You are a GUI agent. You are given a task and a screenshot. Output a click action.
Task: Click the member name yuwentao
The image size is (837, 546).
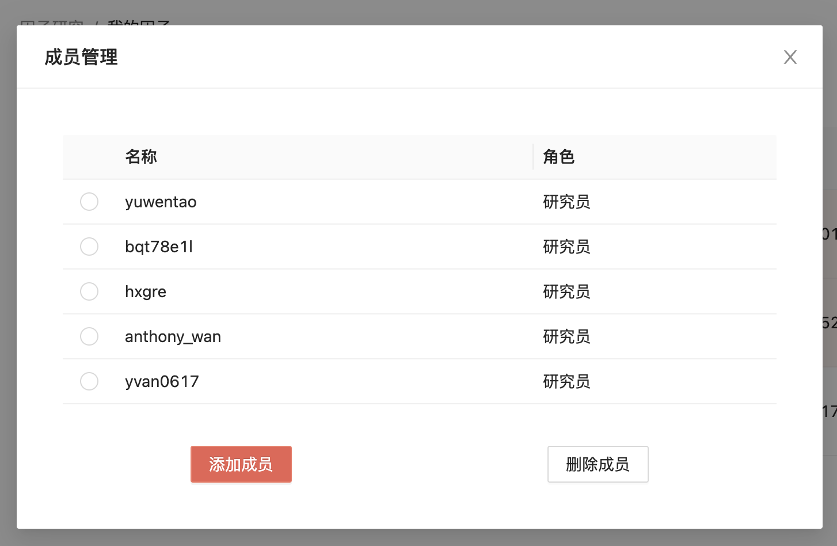[x=161, y=202]
